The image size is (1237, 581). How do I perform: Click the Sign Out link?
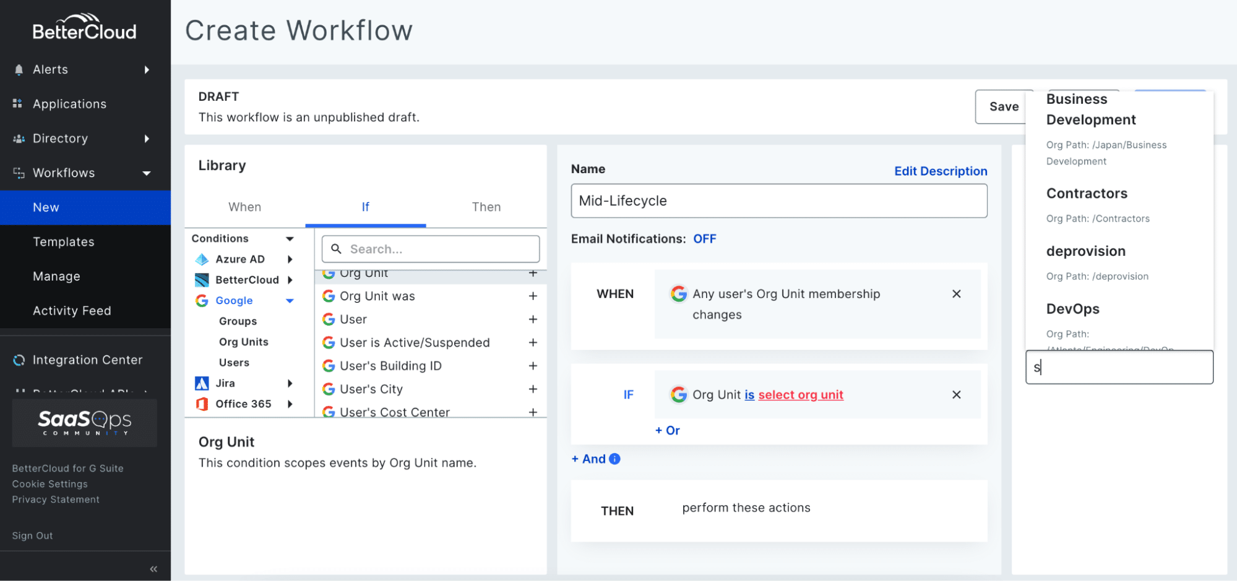tap(32, 536)
